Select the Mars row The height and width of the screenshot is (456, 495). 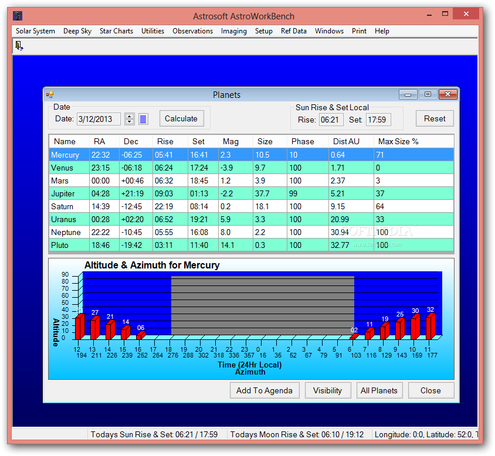[x=251, y=181]
